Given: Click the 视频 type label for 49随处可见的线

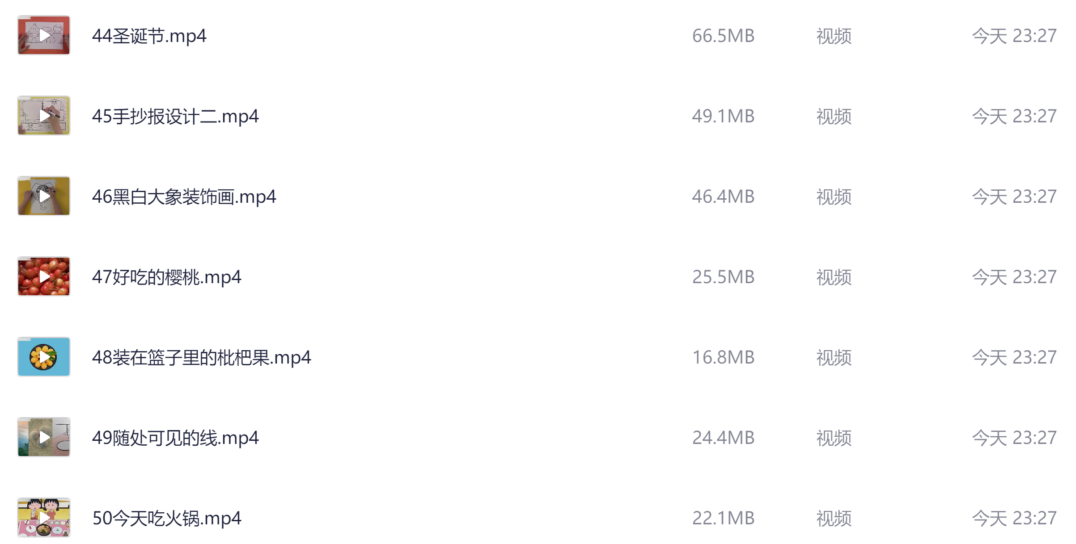Looking at the screenshot, I should (x=834, y=438).
